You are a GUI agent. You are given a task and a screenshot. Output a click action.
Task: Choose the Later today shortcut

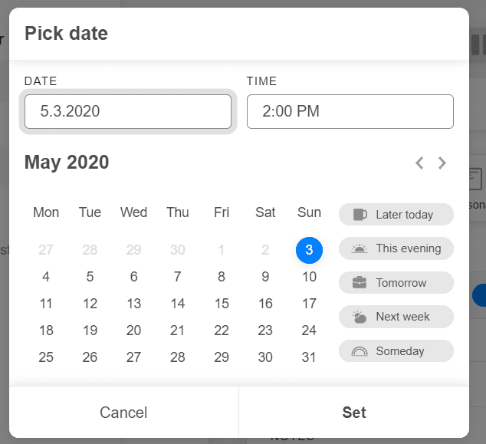coord(396,215)
